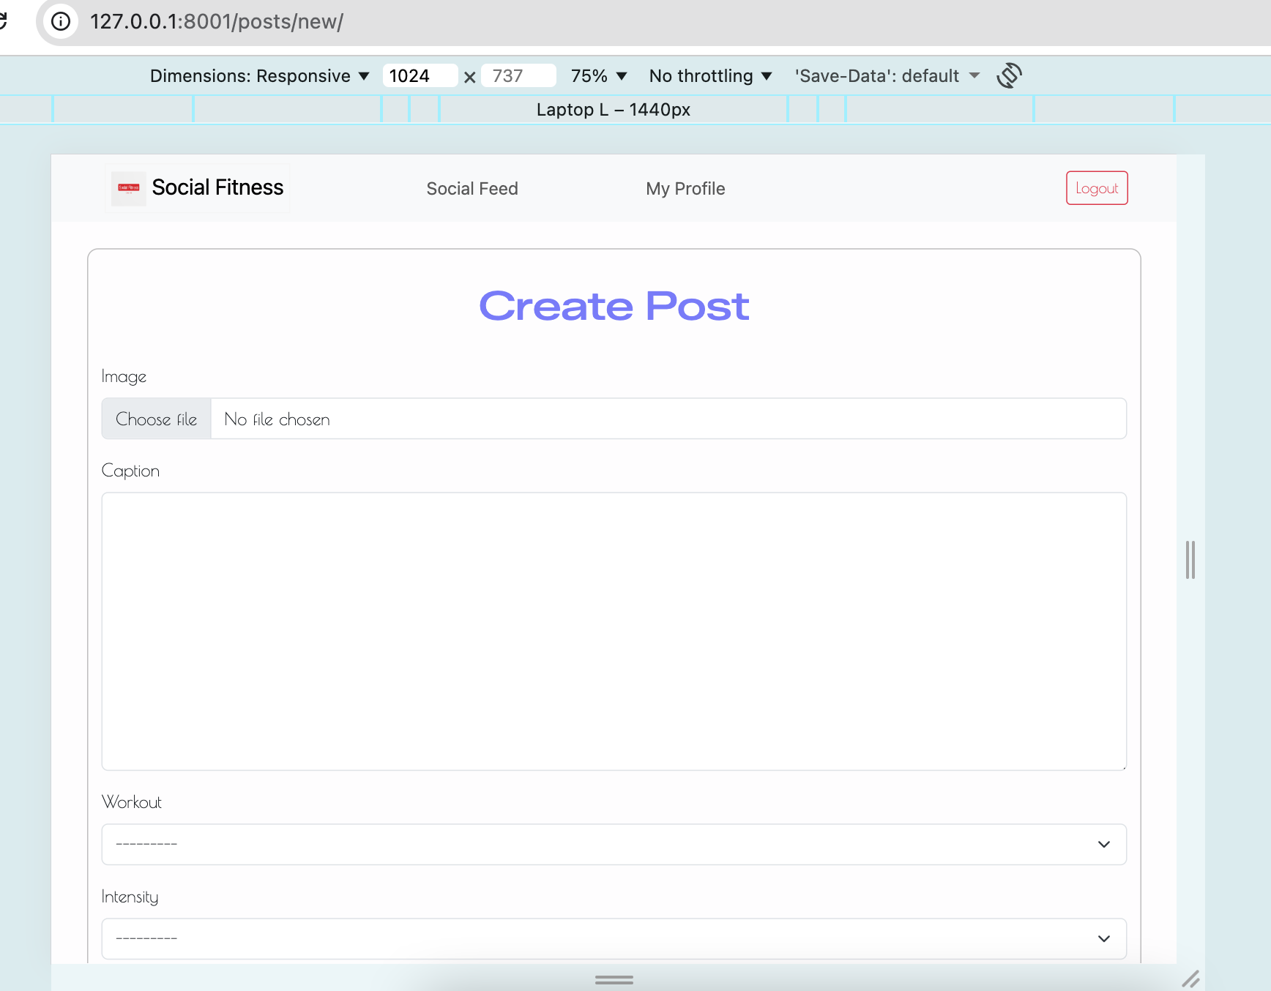Click the right-side device frame drag handle
The width and height of the screenshot is (1271, 991).
pos(1190,560)
